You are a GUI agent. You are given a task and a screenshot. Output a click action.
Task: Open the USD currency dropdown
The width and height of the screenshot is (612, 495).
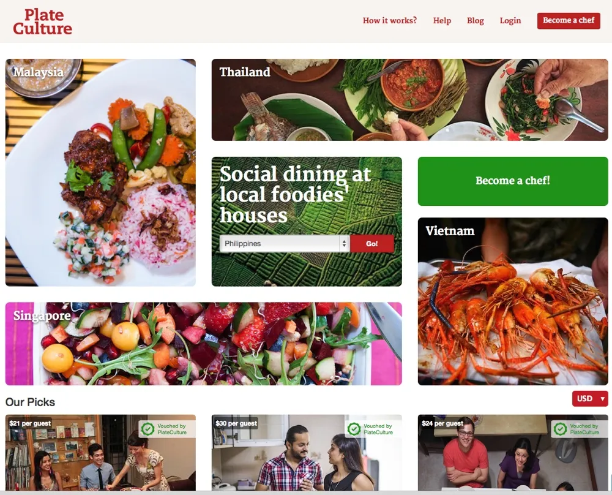(x=590, y=398)
